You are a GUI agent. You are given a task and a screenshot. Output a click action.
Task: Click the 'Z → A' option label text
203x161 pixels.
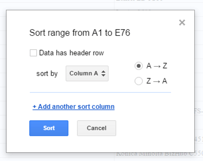click(x=157, y=81)
